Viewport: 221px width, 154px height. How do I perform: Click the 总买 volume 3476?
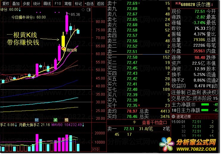pos(165,116)
